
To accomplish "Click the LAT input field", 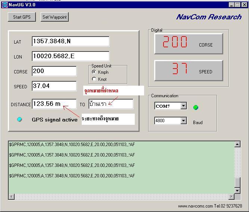I will coord(71,41).
